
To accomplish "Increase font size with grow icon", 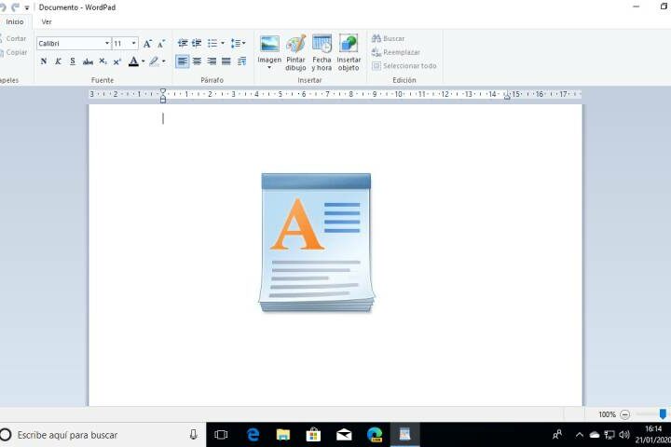I will tap(147, 43).
